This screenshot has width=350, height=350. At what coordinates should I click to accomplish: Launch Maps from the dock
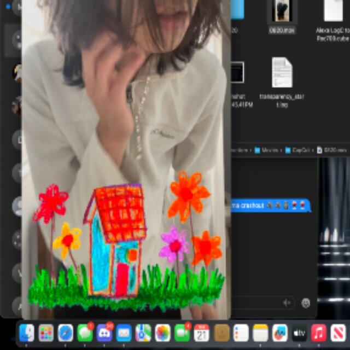(x=143, y=332)
